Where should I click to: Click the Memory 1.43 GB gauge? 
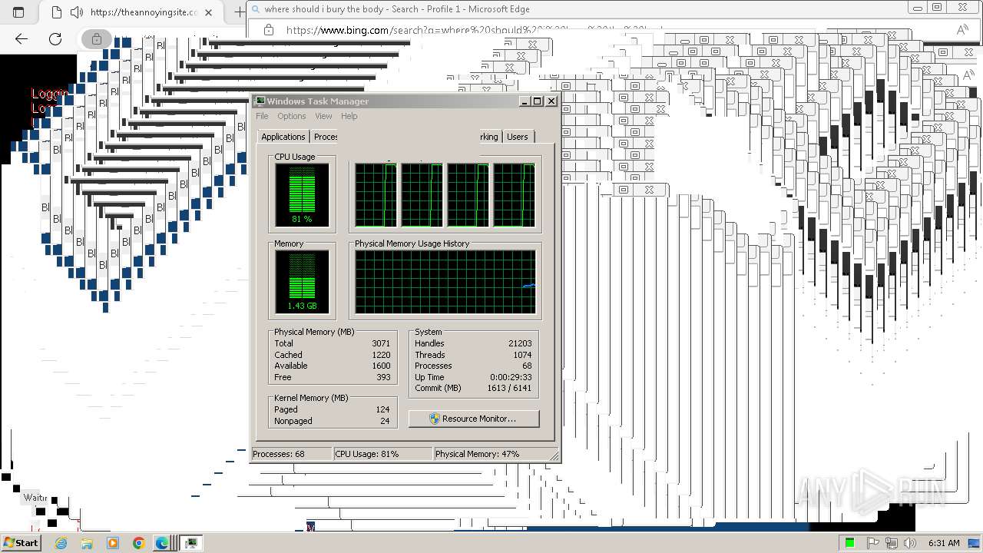(302, 281)
